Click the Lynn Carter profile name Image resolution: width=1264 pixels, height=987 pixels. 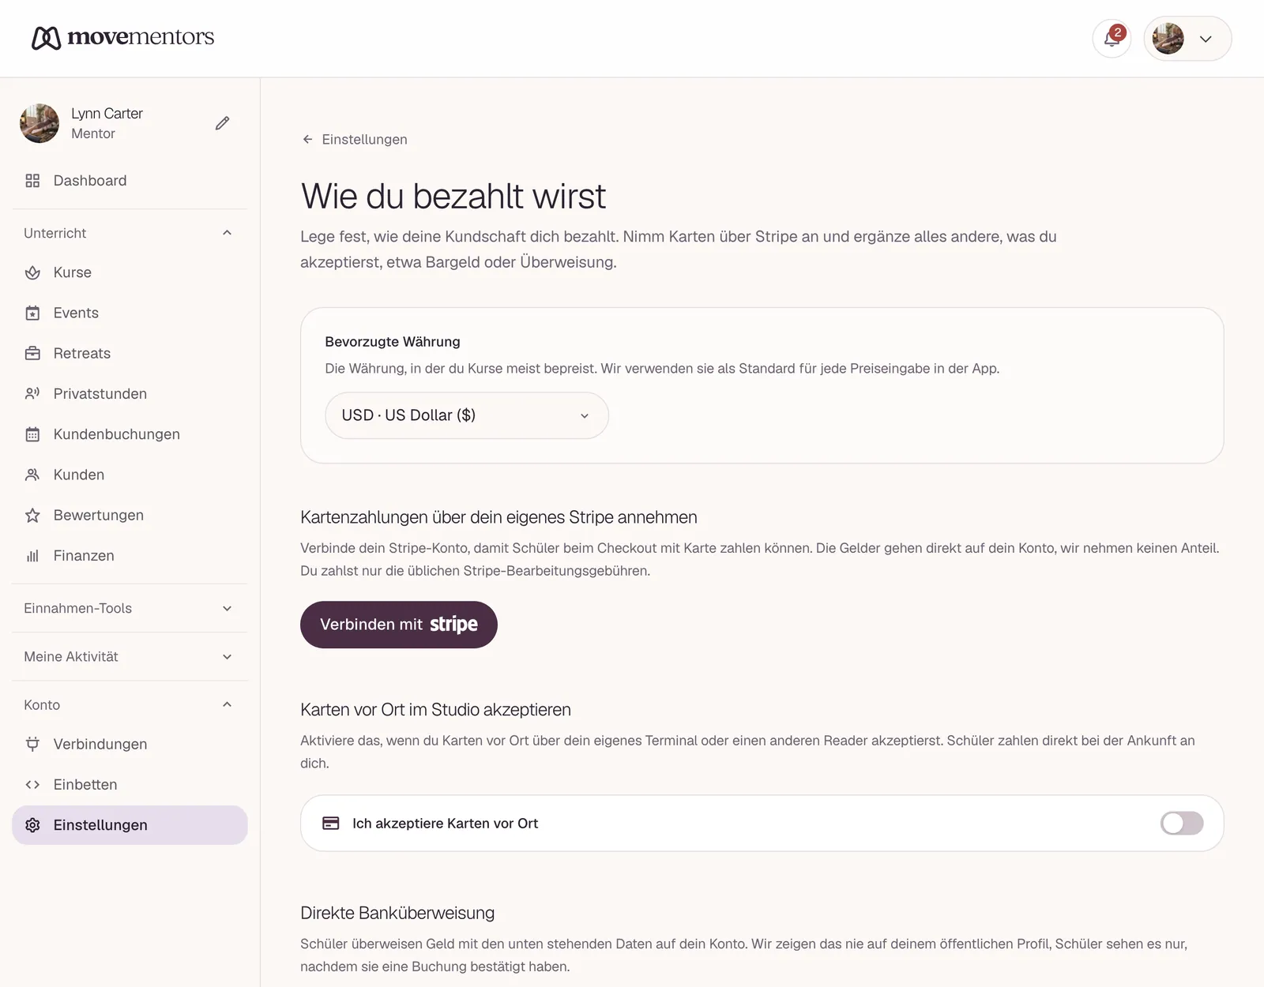coord(107,114)
